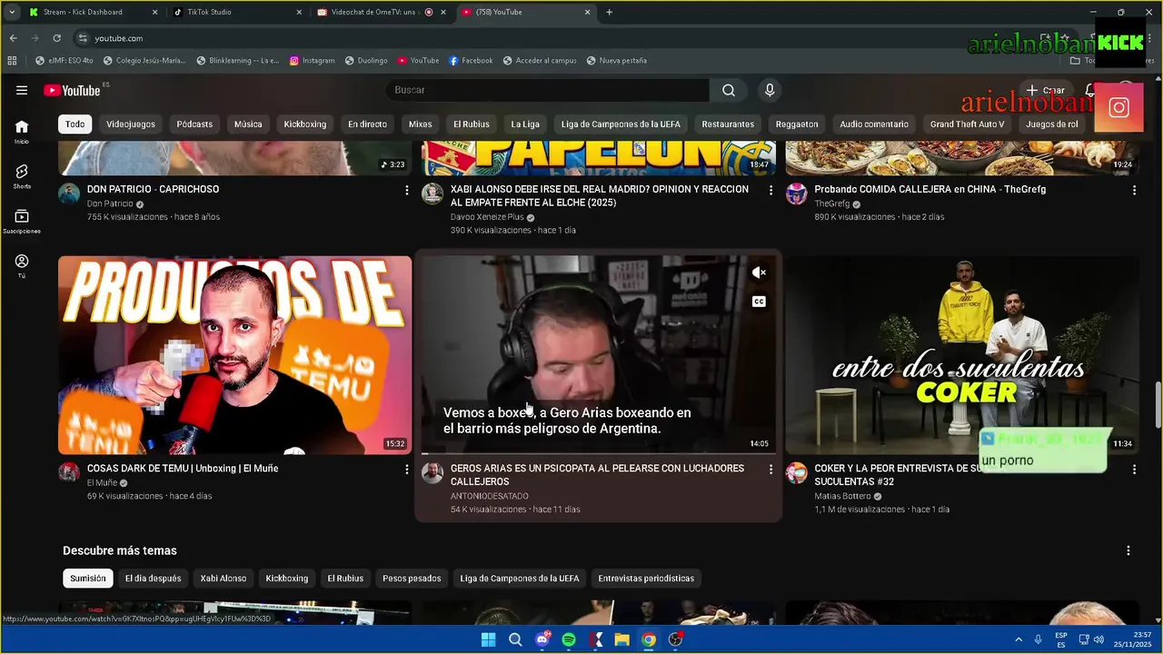
Task: Open COSAS DARK DE TEMU video title
Action: pyautogui.click(x=183, y=469)
